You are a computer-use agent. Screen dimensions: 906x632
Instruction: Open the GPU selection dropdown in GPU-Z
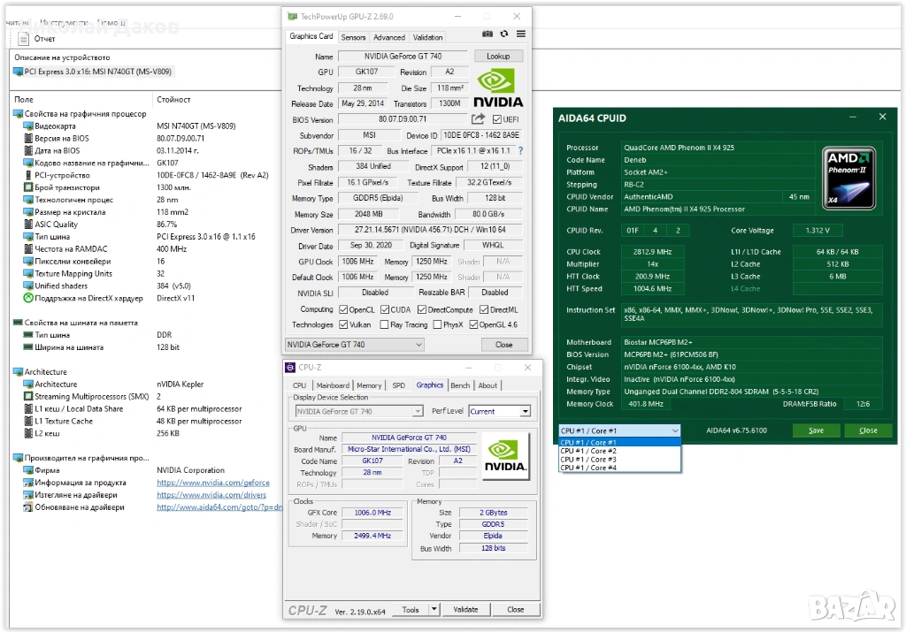click(356, 345)
